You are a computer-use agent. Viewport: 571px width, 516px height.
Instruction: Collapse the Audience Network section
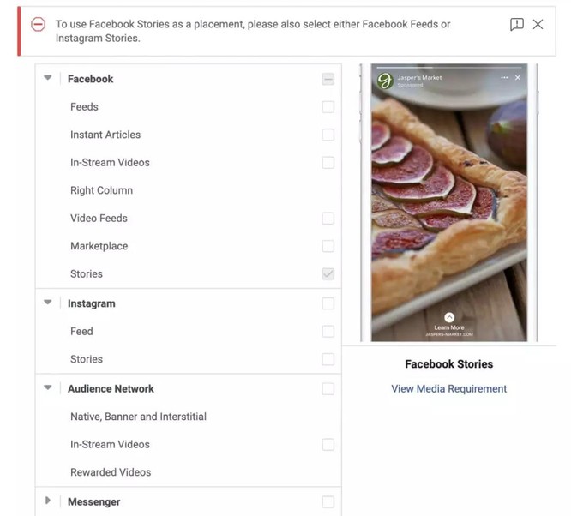coord(48,387)
